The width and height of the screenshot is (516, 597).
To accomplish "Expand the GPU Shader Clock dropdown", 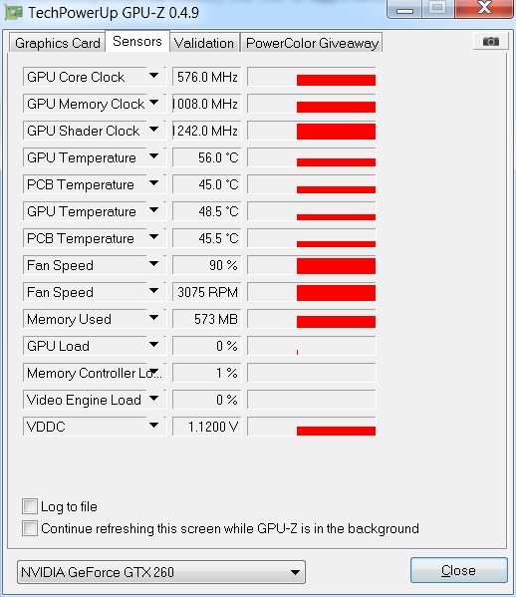I will (153, 130).
